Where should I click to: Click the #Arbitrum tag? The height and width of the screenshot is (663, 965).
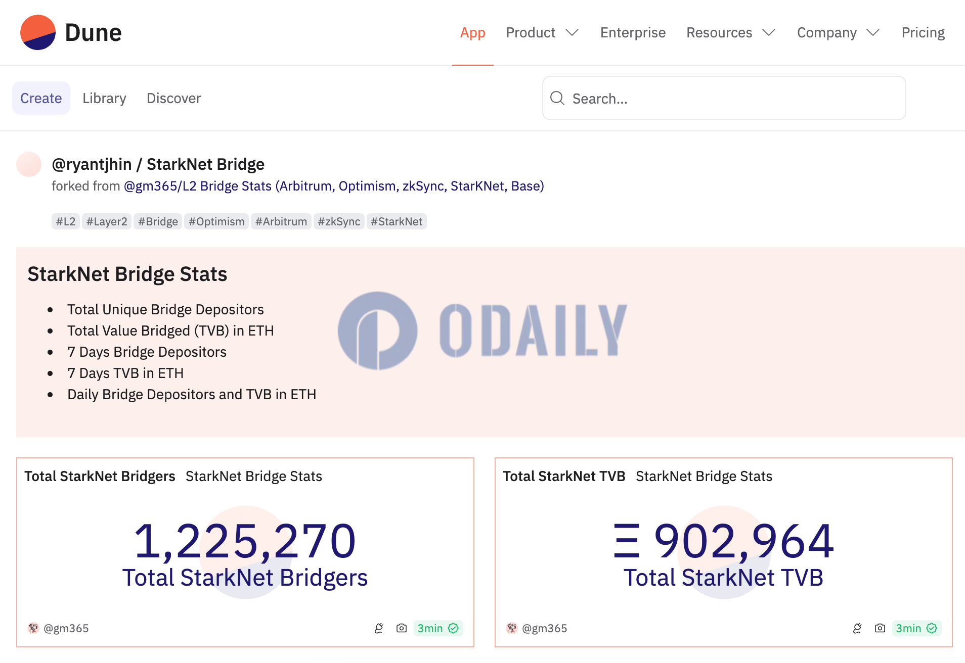click(281, 221)
